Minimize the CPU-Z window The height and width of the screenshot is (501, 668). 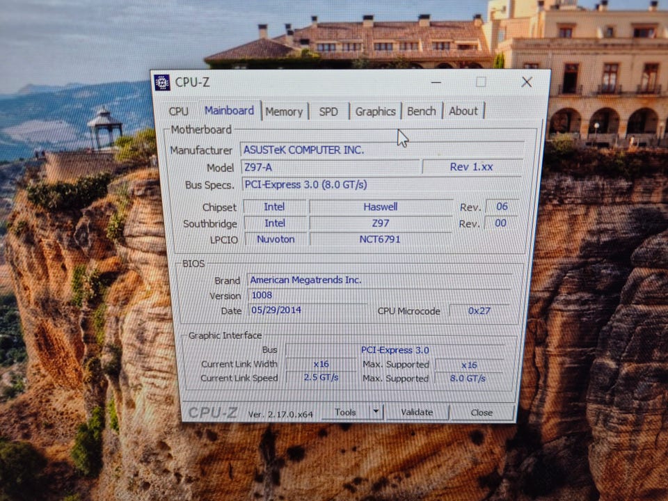click(436, 82)
